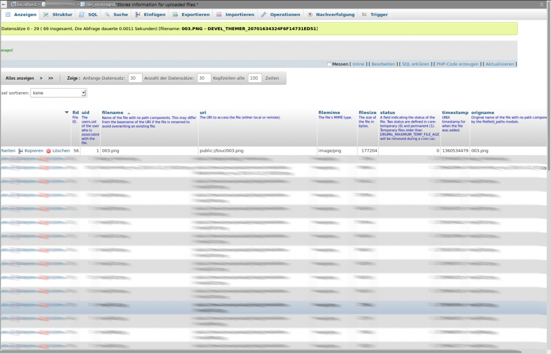Image resolution: width=551 pixels, height=354 pixels.
Task: Click the Alles anzeigen button
Action: tap(19, 78)
